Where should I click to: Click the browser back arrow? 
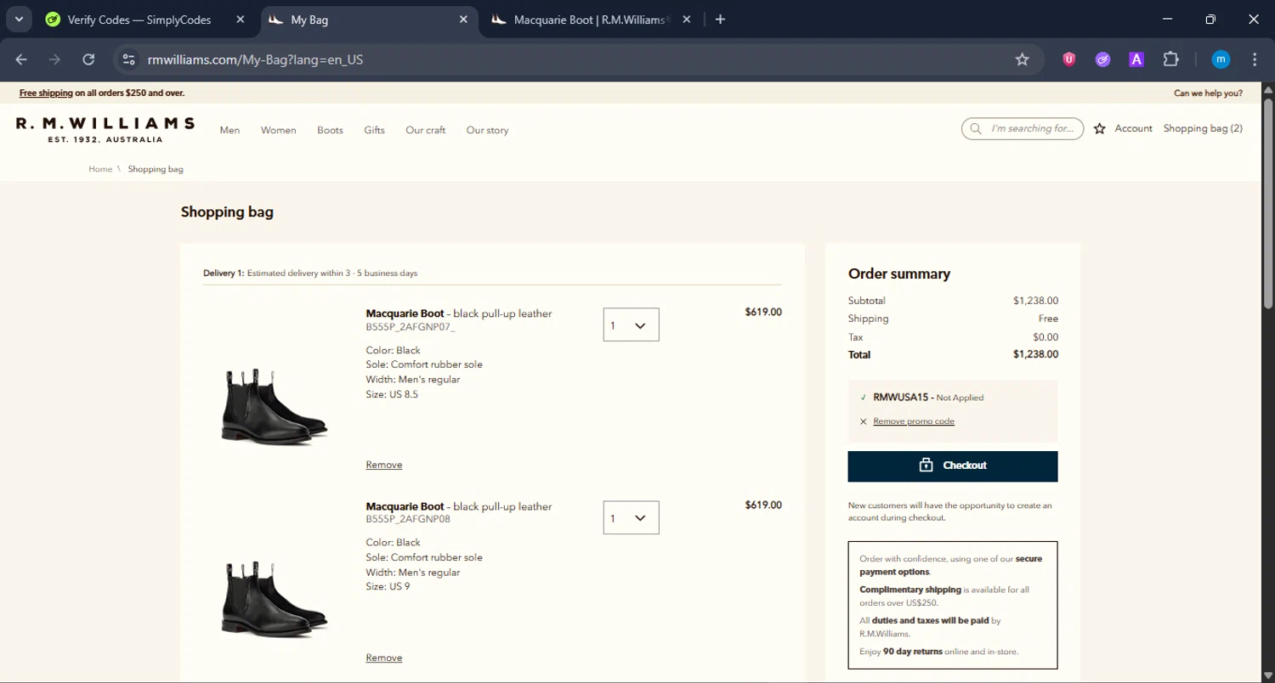coord(21,59)
